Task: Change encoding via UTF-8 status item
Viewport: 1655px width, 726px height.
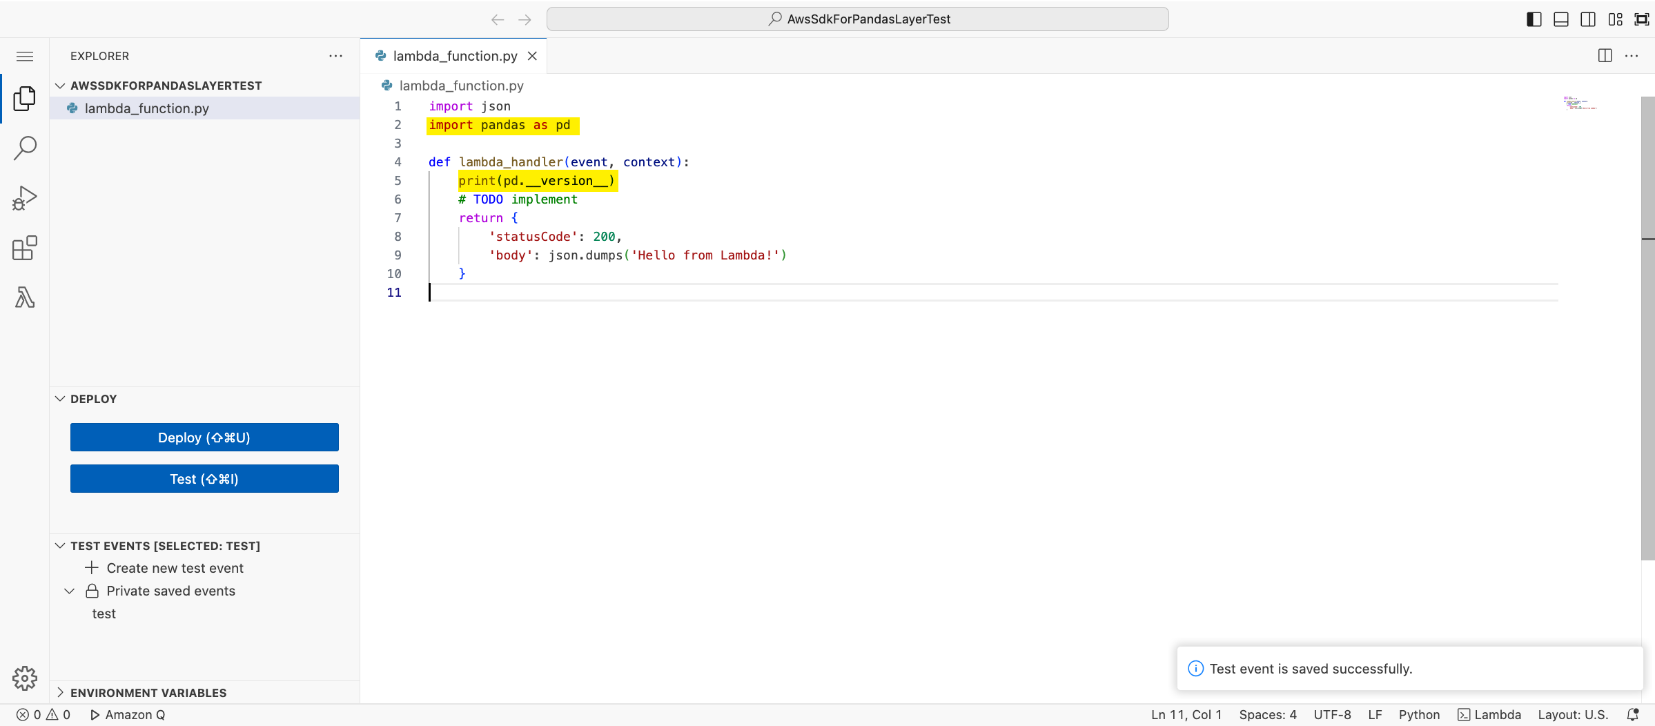Action: (1332, 715)
